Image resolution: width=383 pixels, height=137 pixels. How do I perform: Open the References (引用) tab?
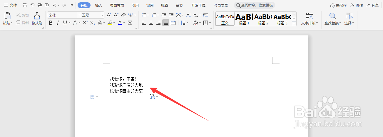coord(135,5)
